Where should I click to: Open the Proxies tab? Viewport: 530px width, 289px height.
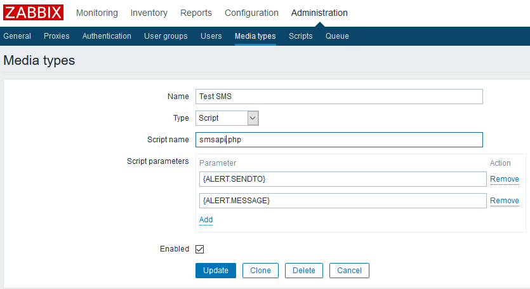[x=56, y=36]
